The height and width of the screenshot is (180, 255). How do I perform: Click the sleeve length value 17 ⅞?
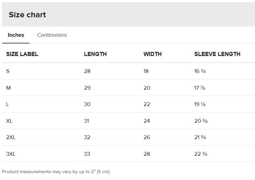[200, 88]
